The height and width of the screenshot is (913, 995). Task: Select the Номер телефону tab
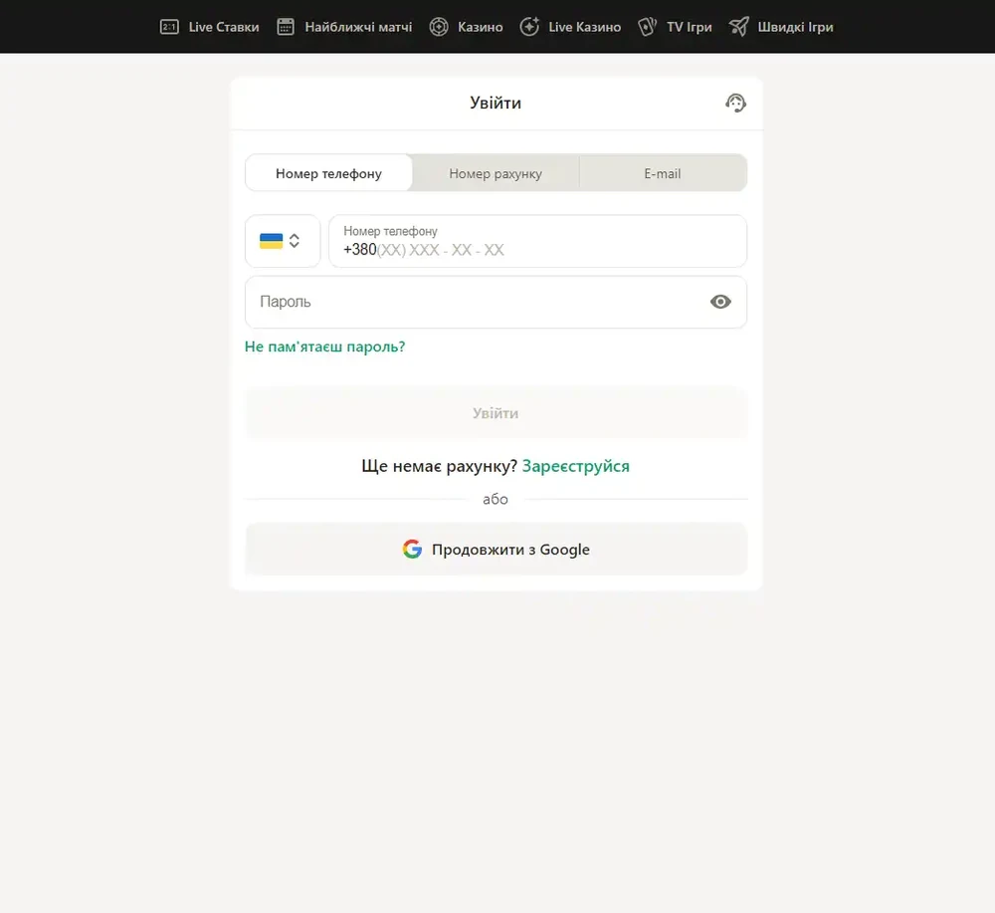click(x=328, y=172)
